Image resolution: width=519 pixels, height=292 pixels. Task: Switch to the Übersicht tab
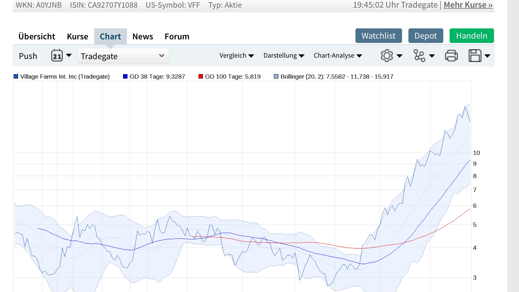37,36
